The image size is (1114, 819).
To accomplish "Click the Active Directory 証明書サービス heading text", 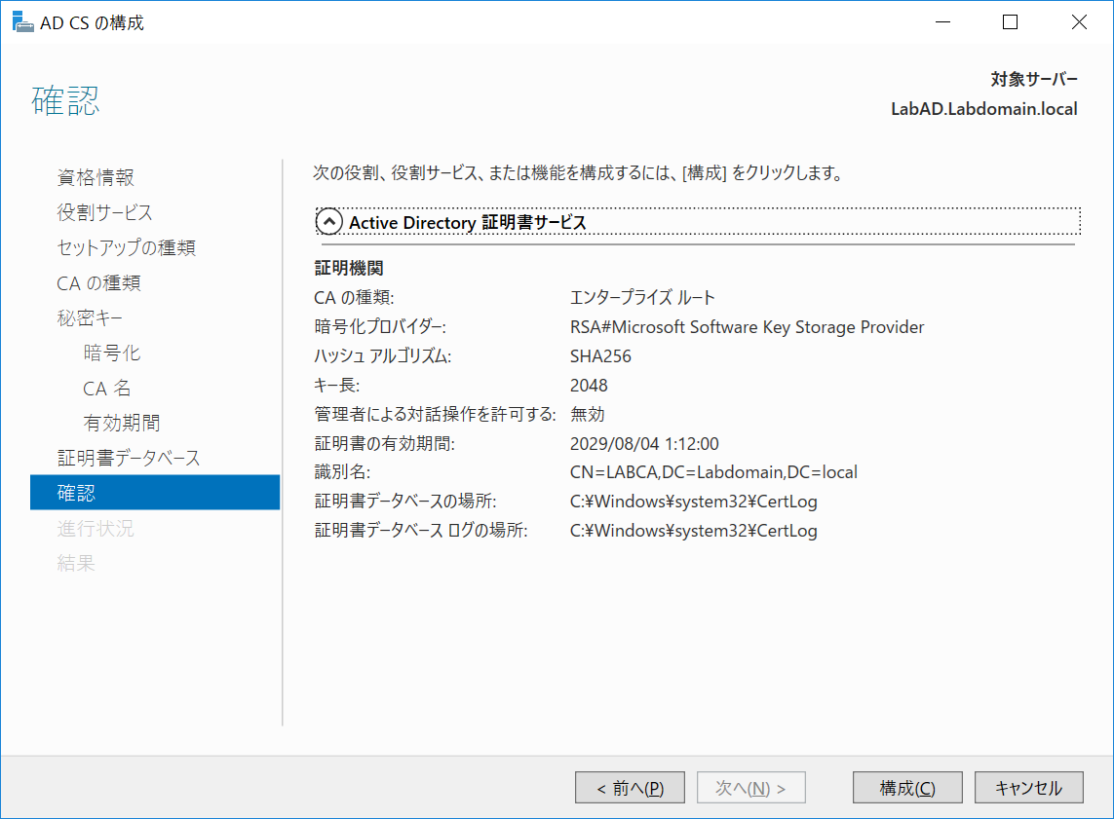I will (468, 223).
